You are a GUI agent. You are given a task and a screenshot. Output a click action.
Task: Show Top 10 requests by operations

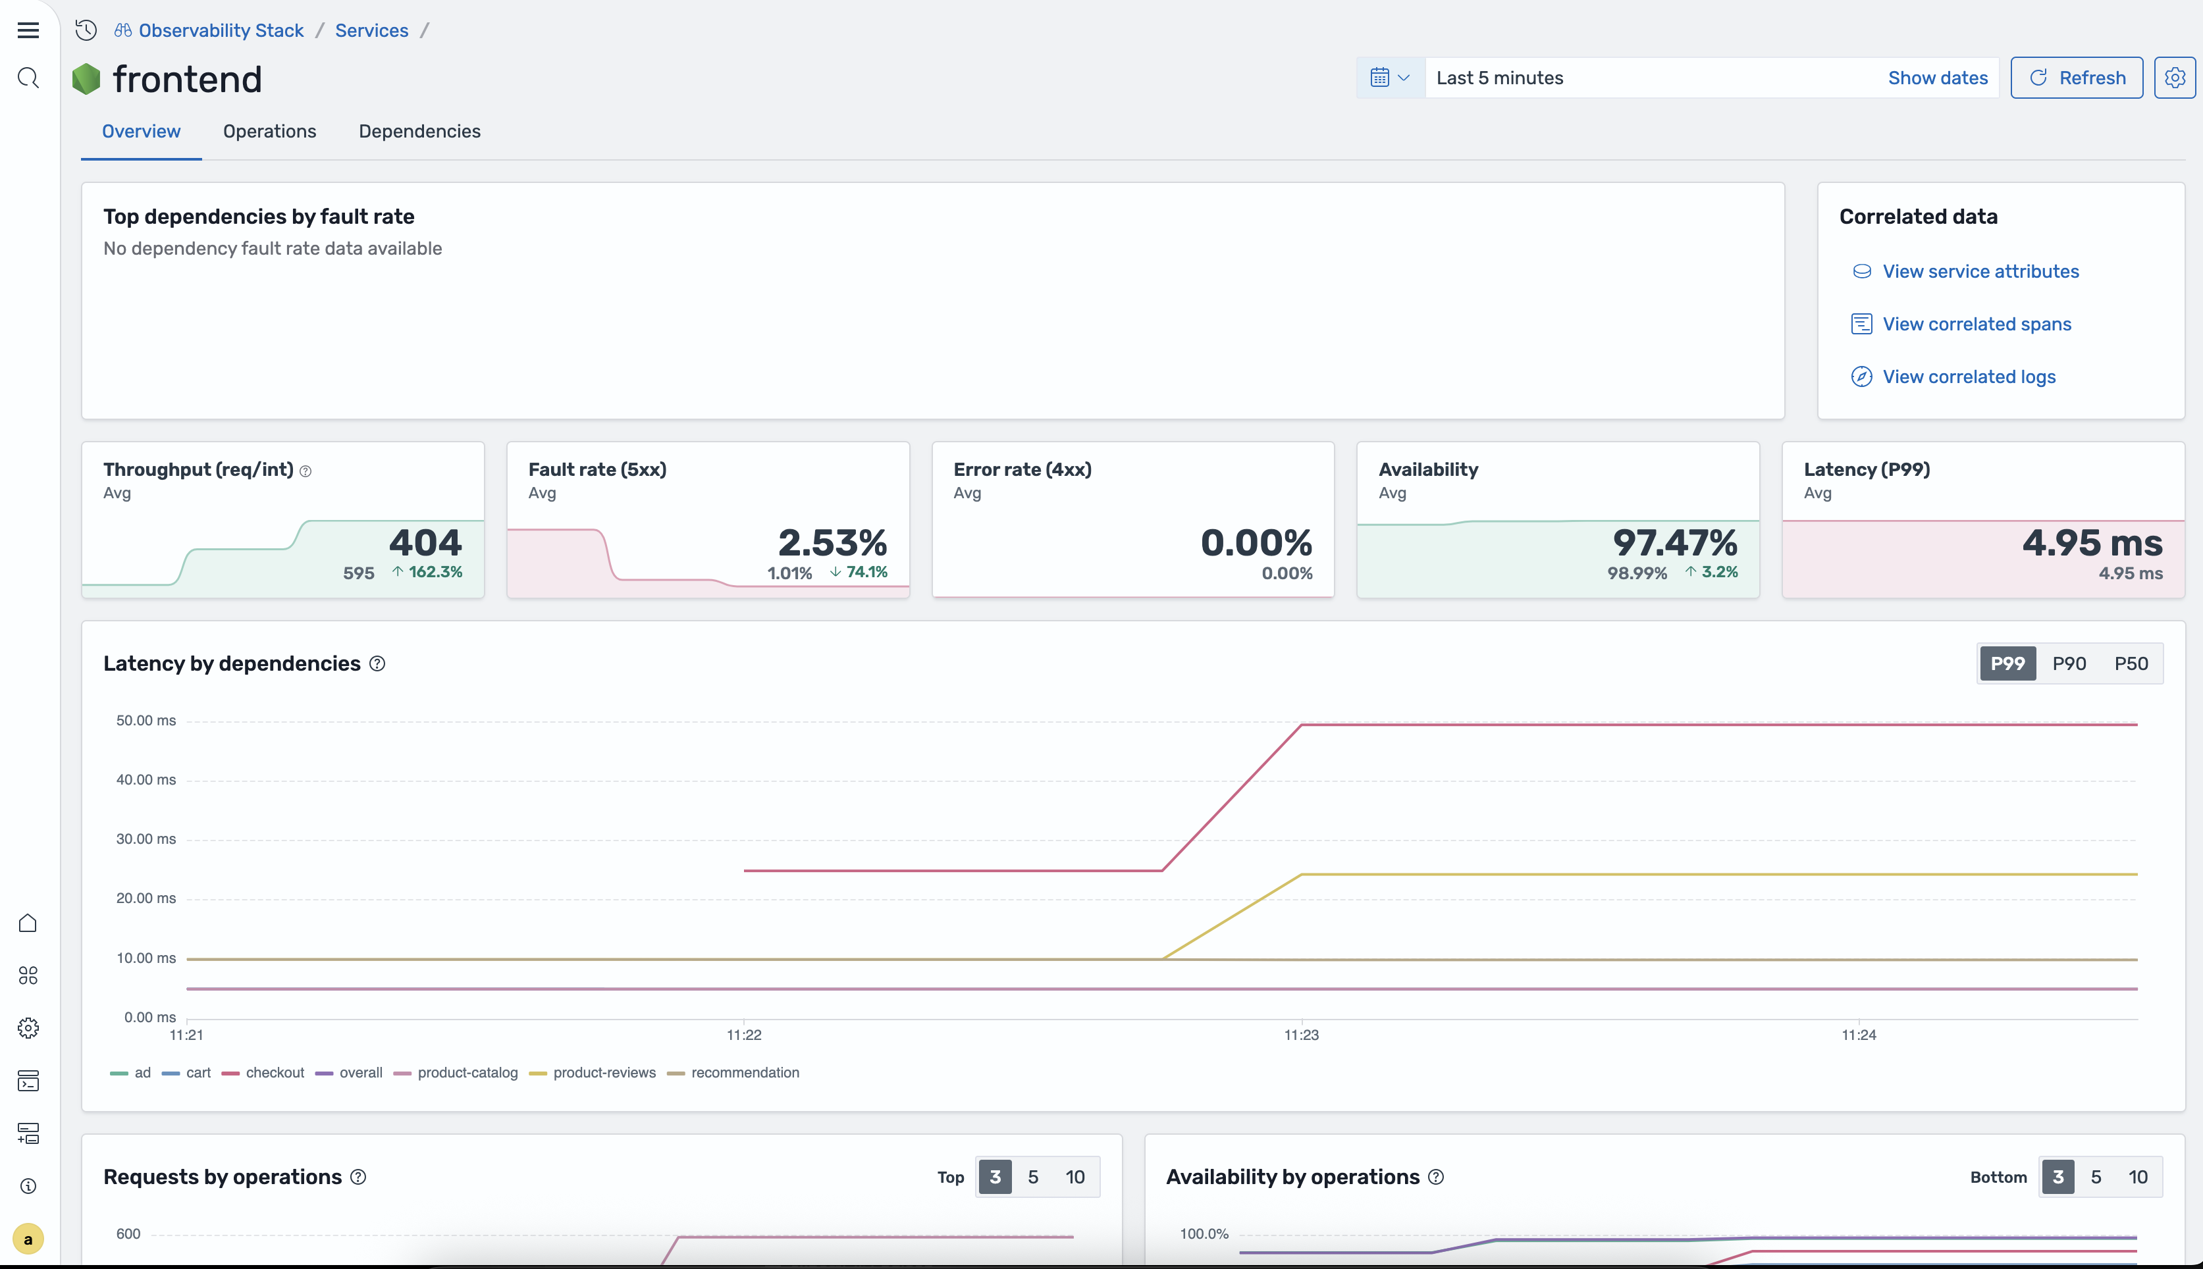tap(1075, 1177)
